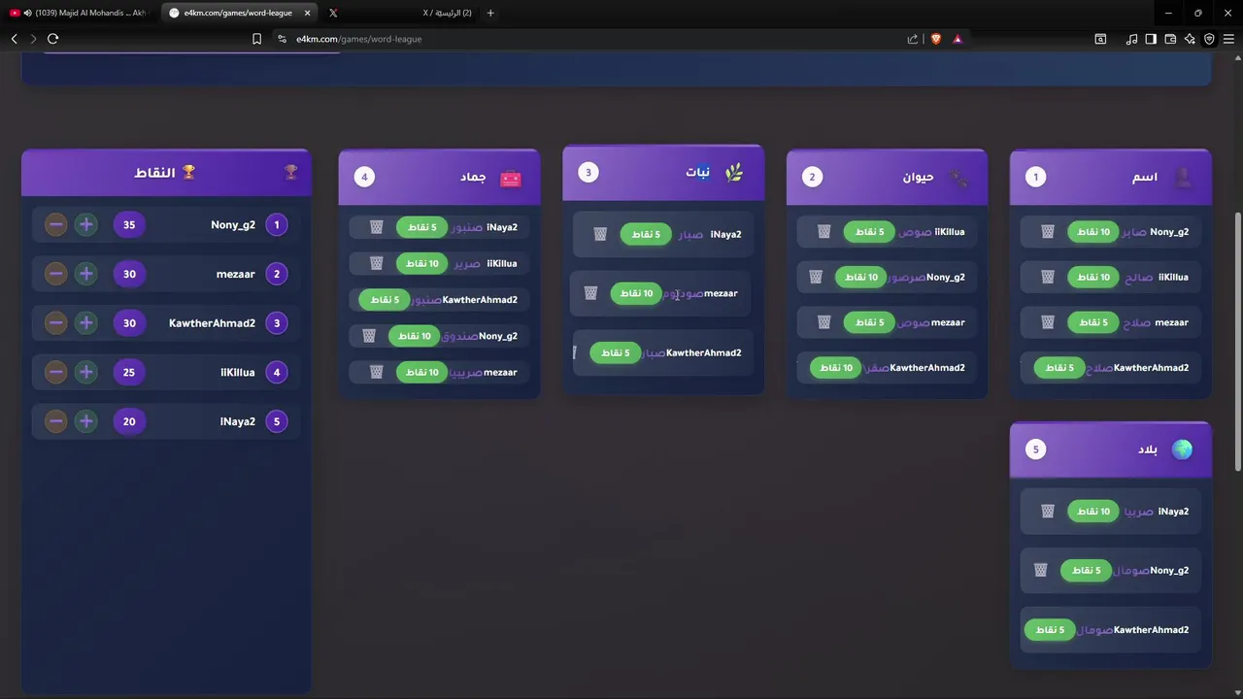1243x699 pixels.
Task: Click mezaar's 10 نقاط badge under نبات
Action: pos(637,293)
